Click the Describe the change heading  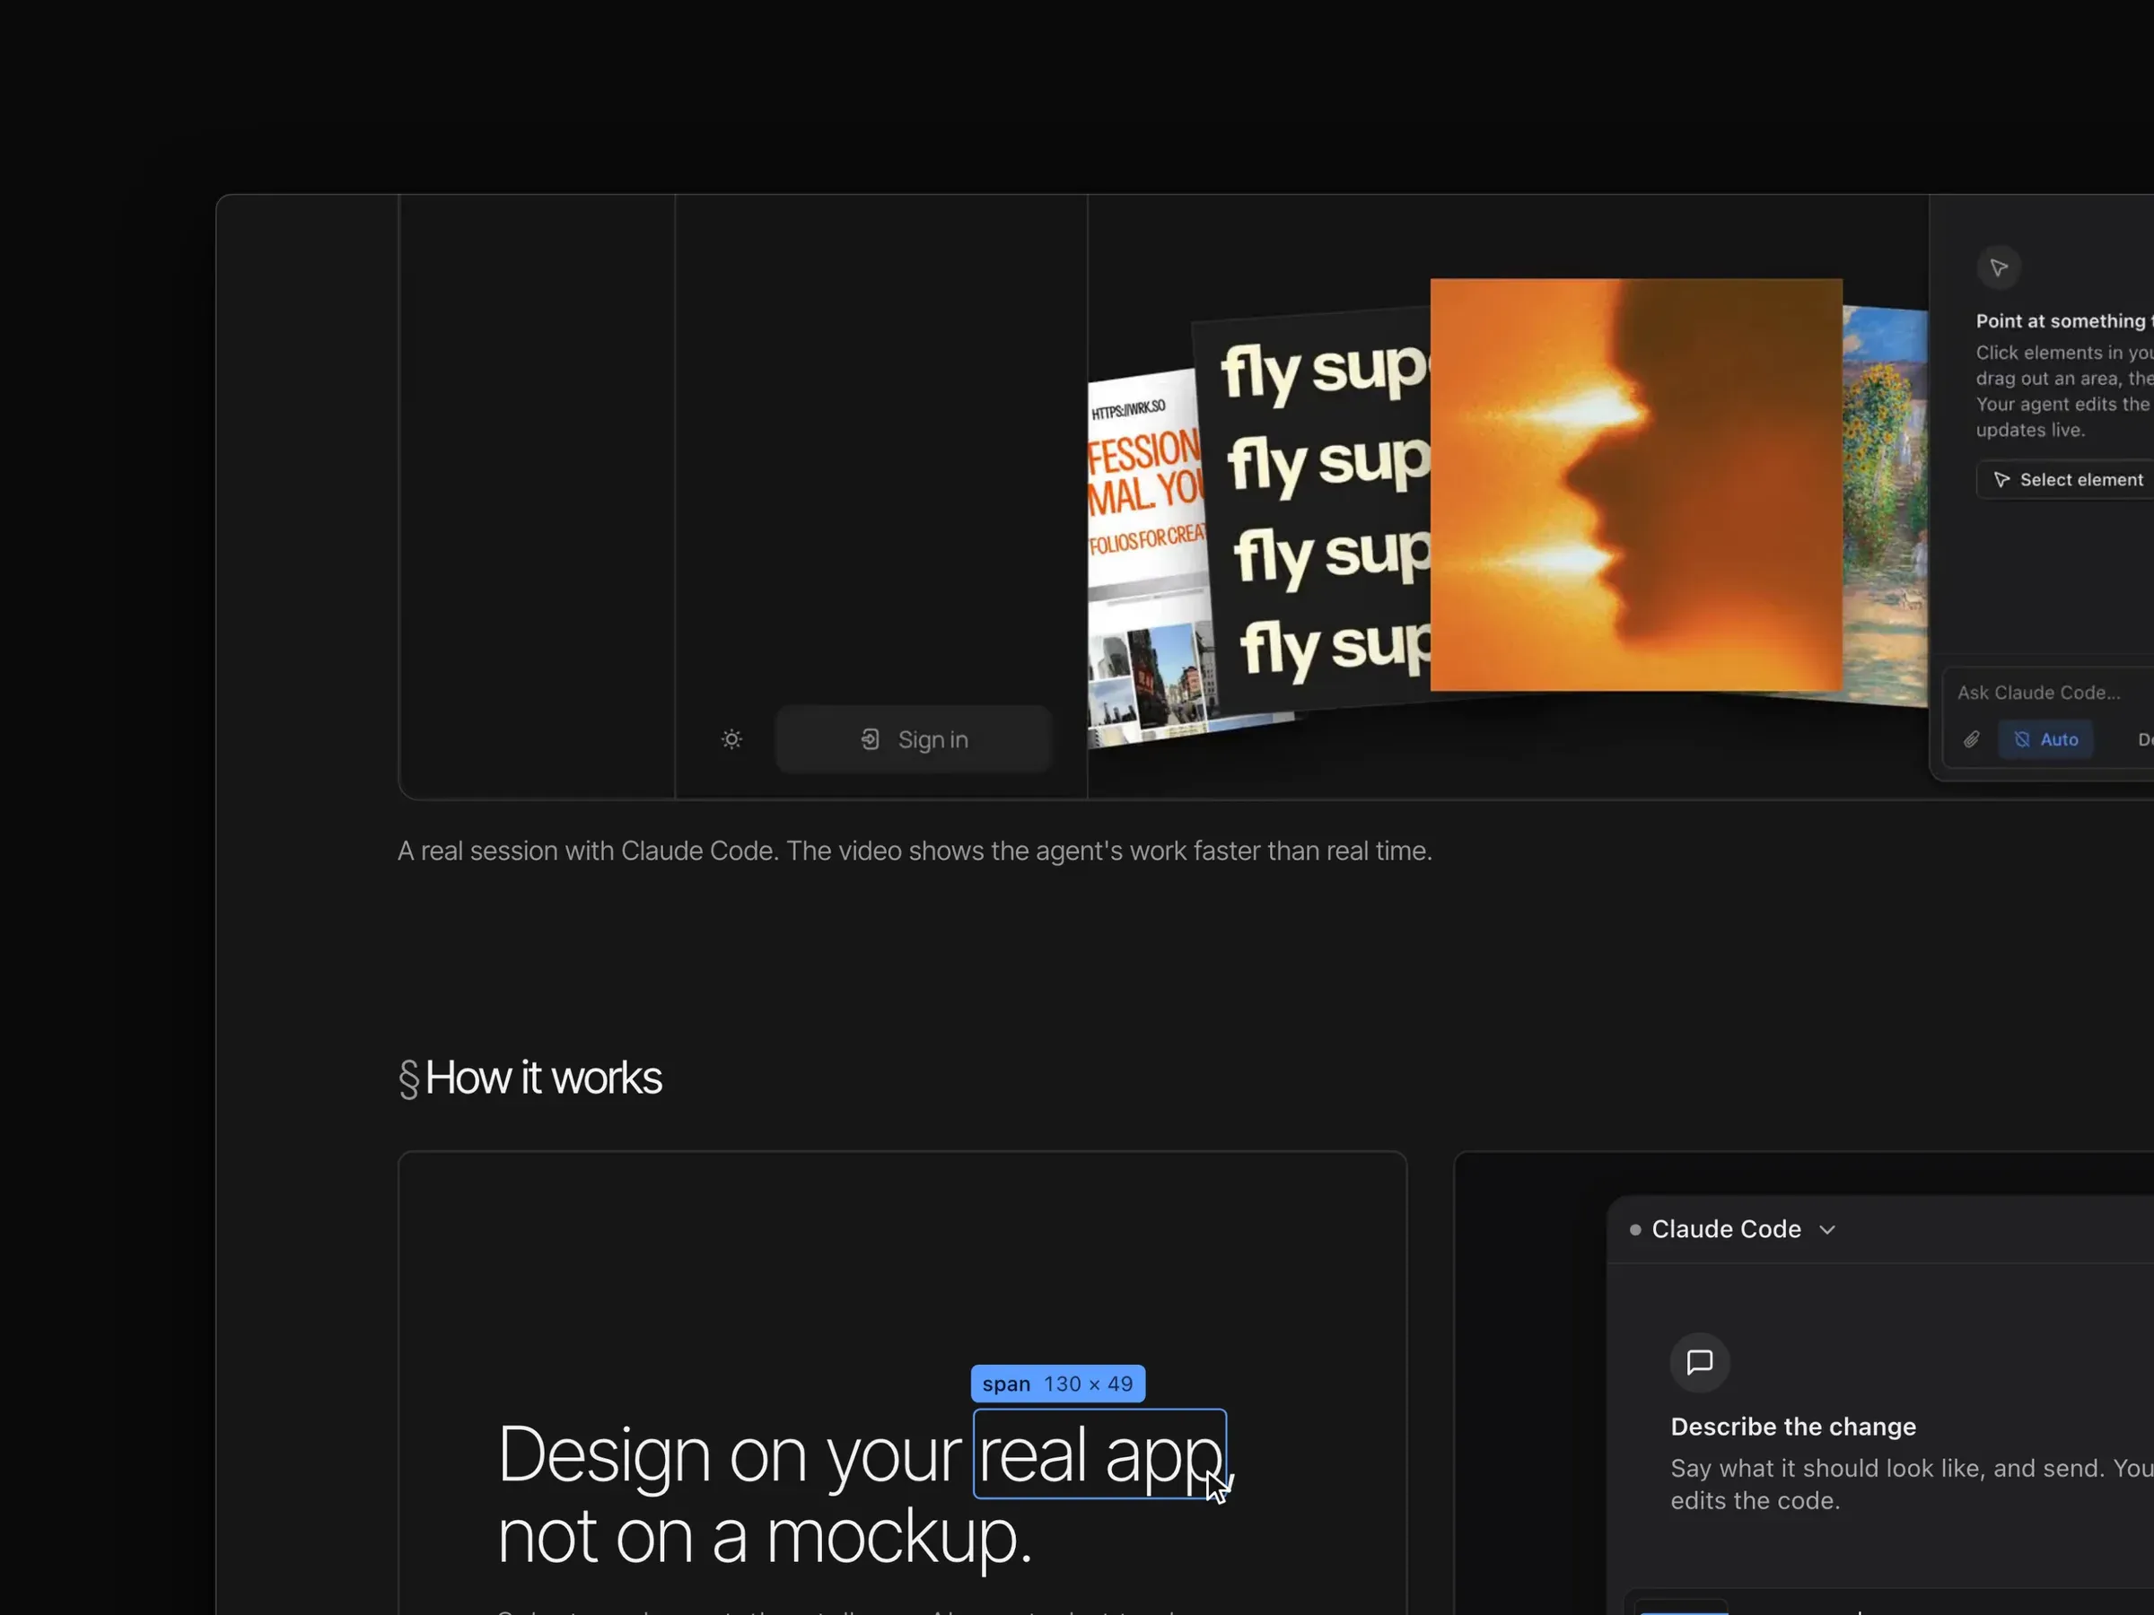point(1792,1427)
